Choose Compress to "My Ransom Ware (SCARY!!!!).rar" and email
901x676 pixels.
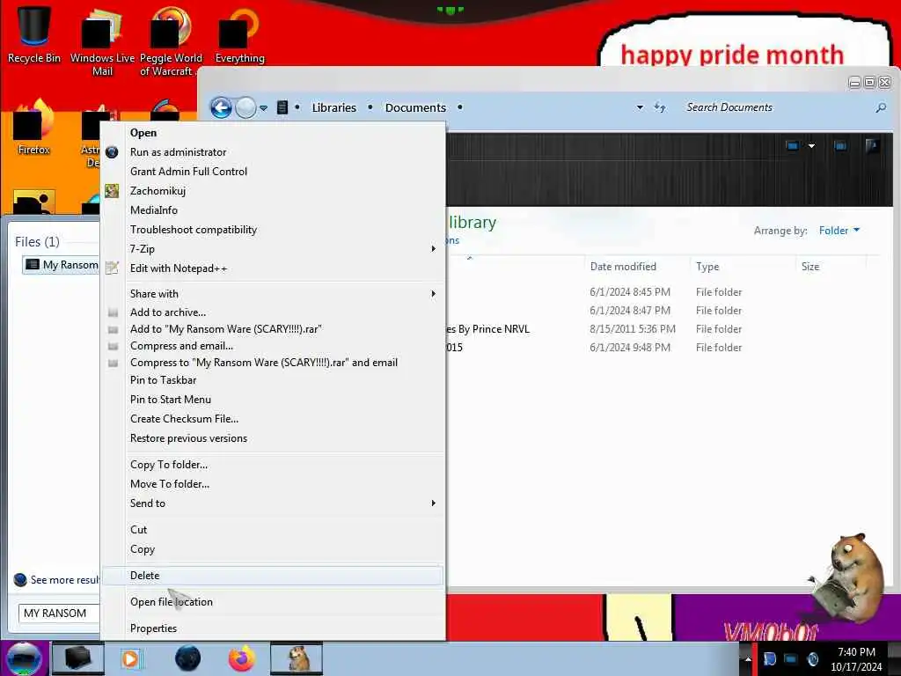(273, 363)
